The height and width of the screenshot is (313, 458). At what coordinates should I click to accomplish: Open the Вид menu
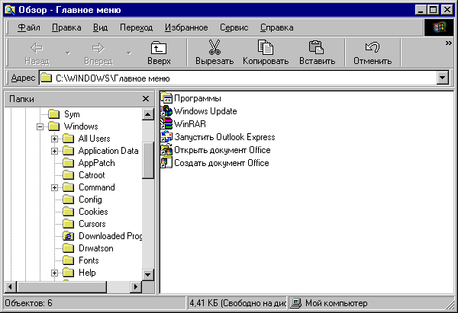[x=100, y=27]
